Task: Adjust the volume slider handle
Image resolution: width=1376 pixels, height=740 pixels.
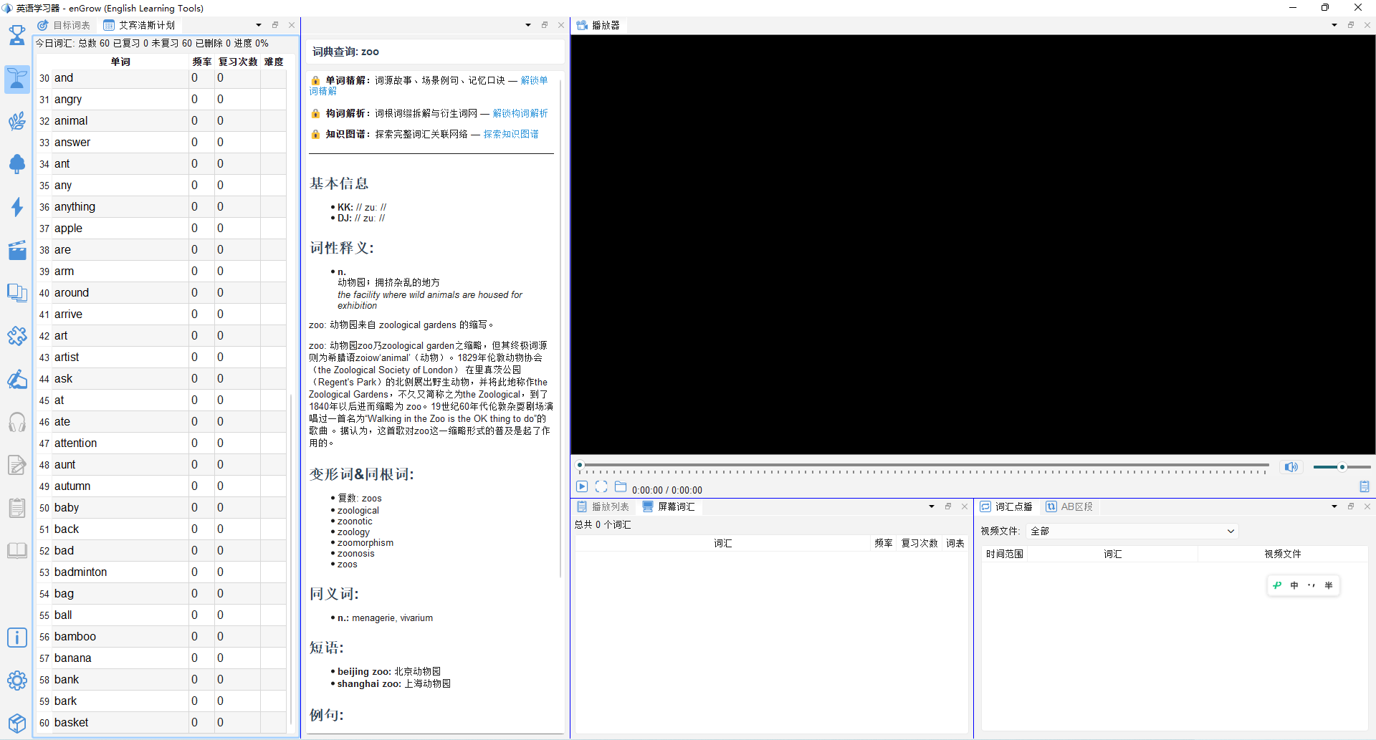Action: pyautogui.click(x=1342, y=467)
